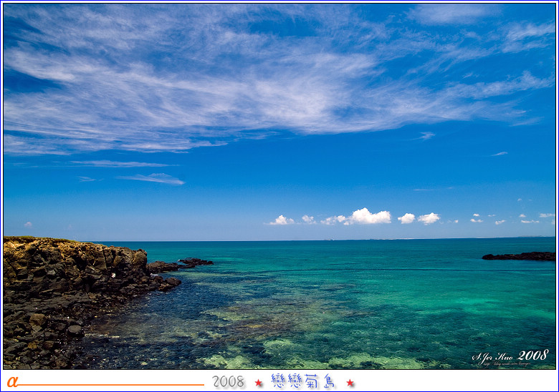
Task: Click the gray '2008' caption text
Action: 228,382
